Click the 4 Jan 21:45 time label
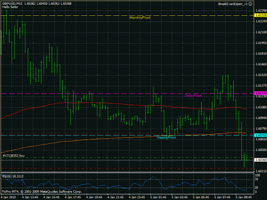Screen dimensions: 267x200 coord(115,197)
